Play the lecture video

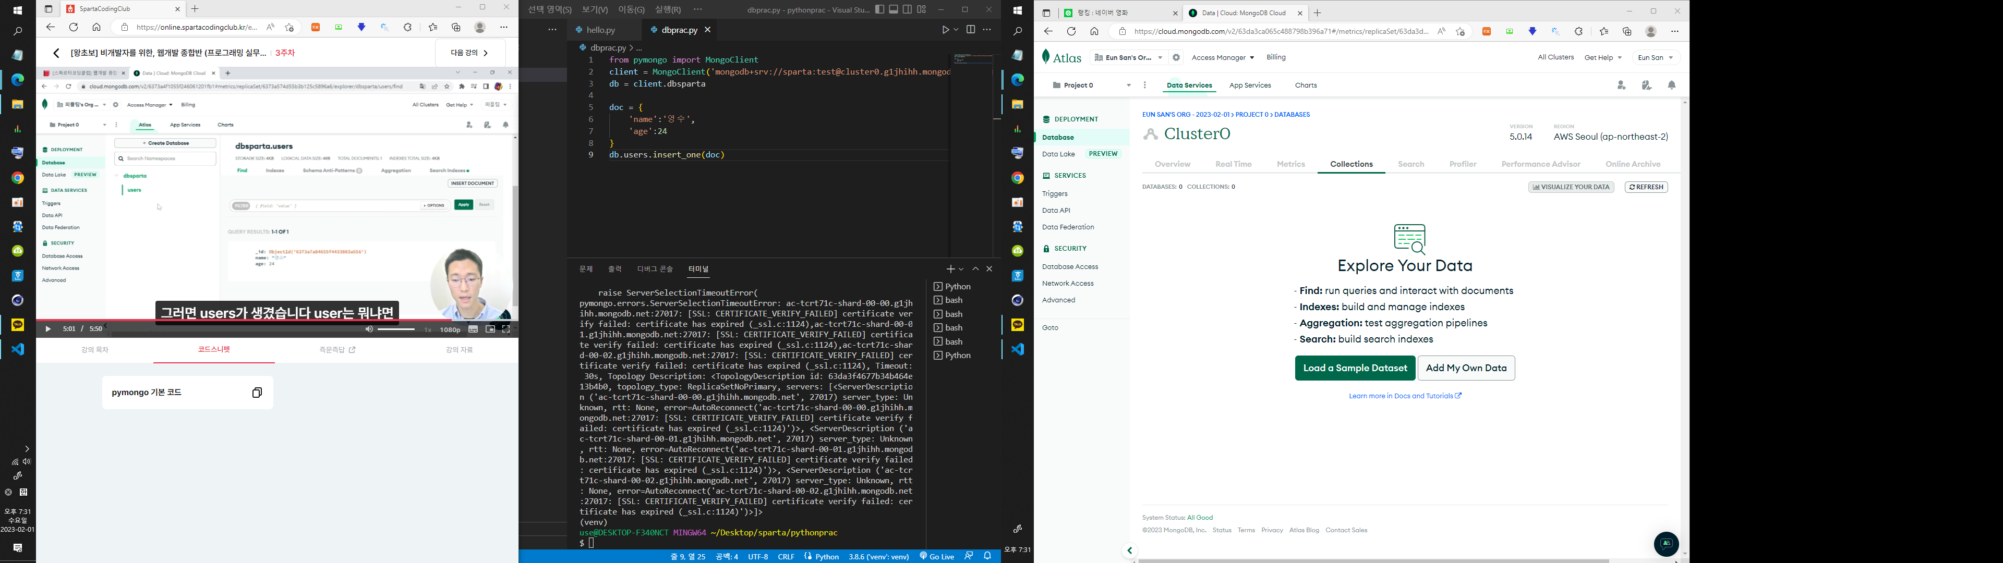point(47,329)
